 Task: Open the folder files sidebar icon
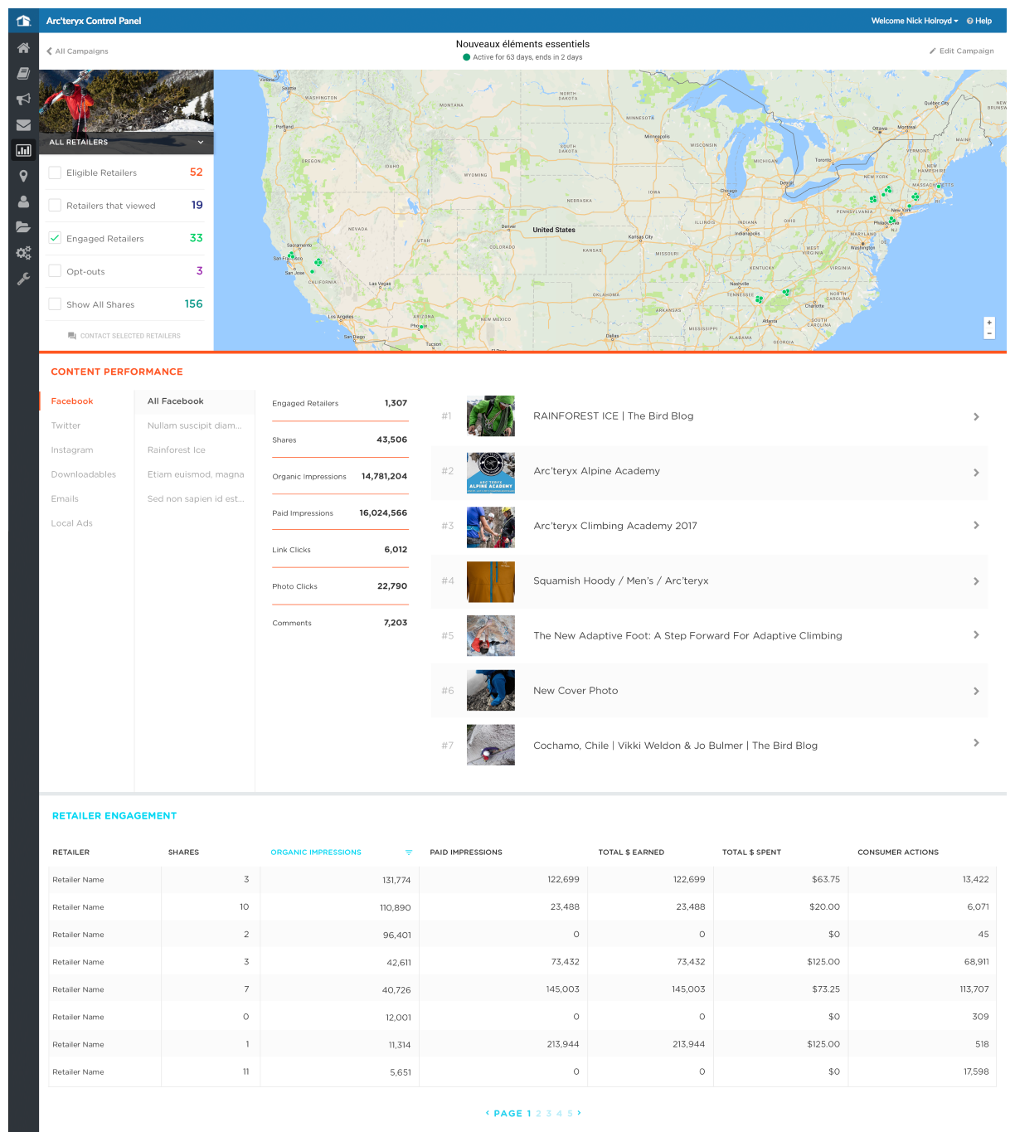[x=23, y=226]
